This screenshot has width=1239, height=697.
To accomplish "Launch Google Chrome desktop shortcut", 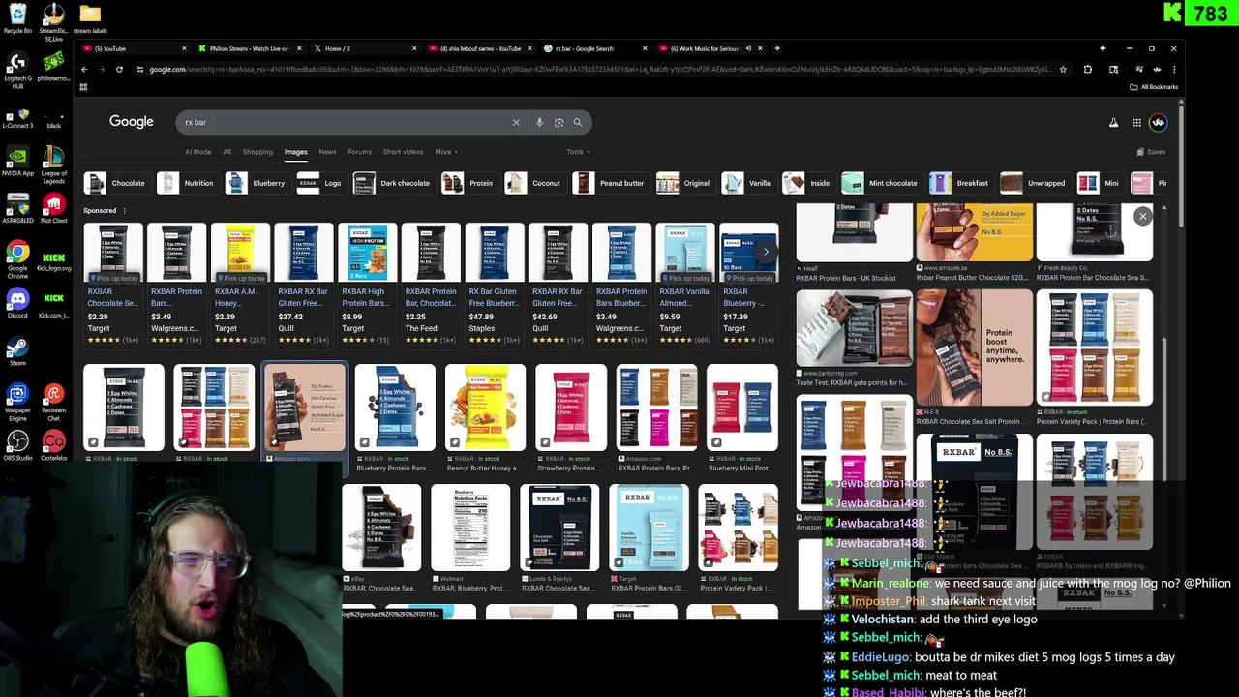I will tap(17, 259).
